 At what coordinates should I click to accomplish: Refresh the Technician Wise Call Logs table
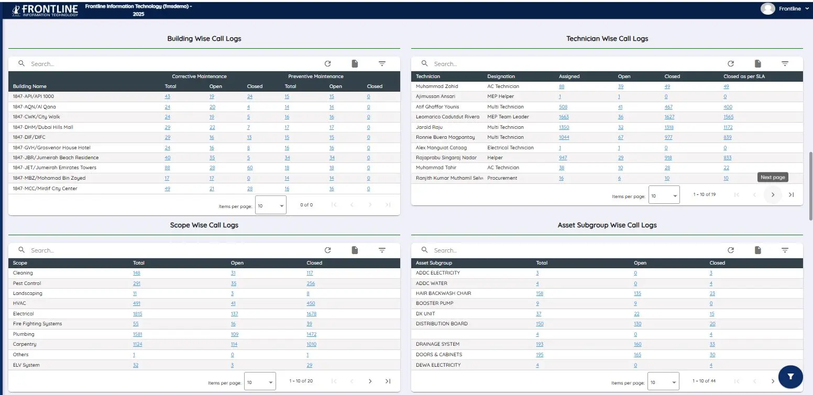(731, 63)
